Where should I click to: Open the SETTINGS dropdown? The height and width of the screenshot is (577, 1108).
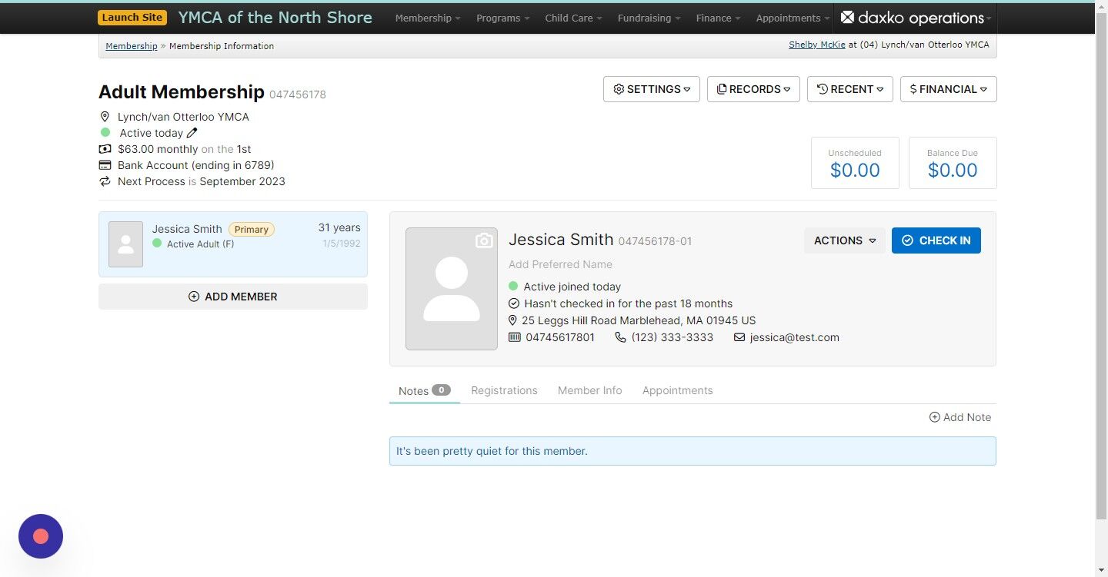point(652,89)
